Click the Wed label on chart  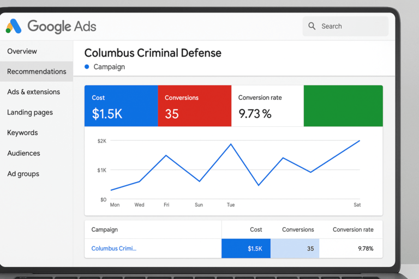[139, 205]
